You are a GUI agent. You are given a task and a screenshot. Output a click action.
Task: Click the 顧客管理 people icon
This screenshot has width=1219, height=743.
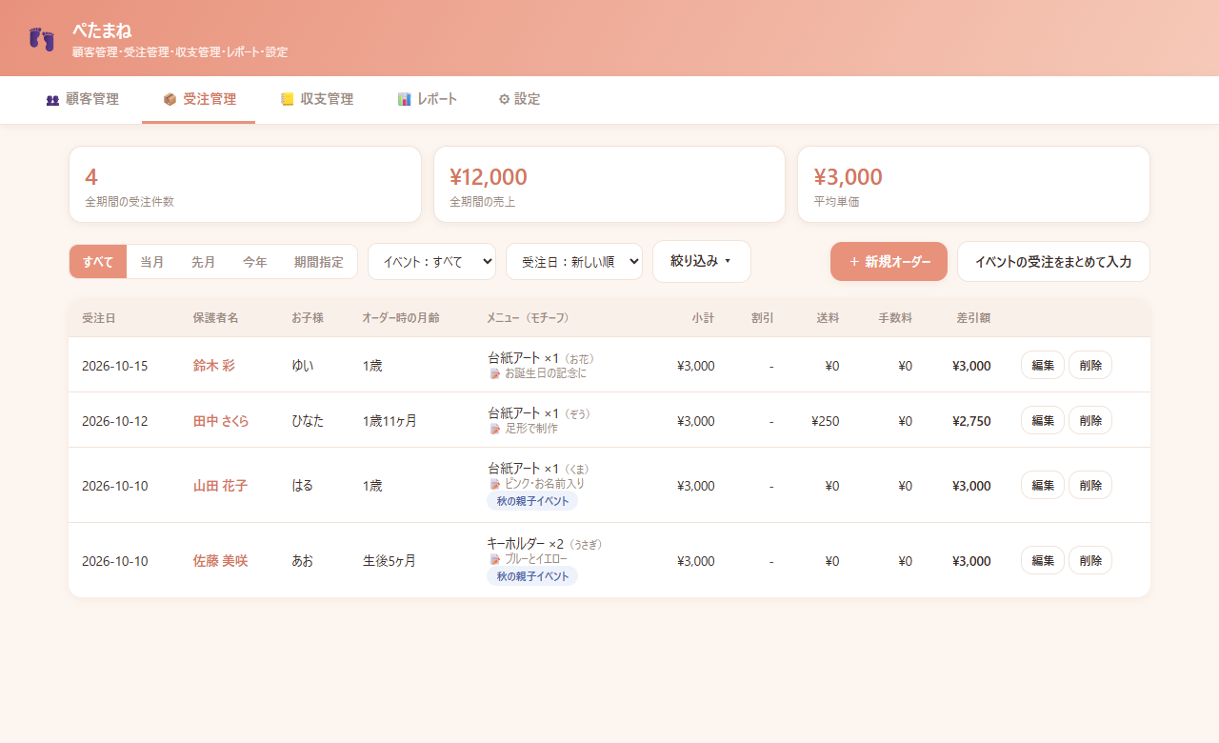tap(52, 99)
